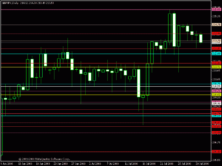The width and height of the screenshot is (222, 166).
Task: Click the cyan 210.75 price label
Action: (216, 84)
